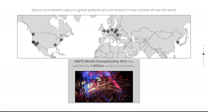Jump to the fifth section navigation dot
The width and height of the screenshot is (208, 112).
pos(203,57)
